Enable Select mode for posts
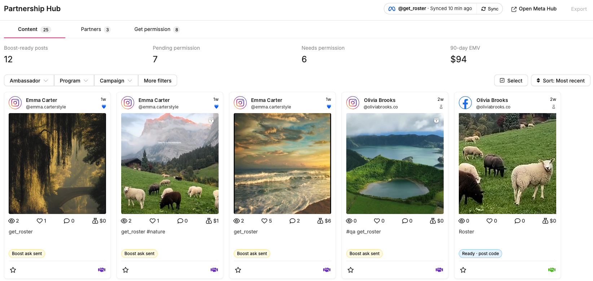 tap(511, 81)
